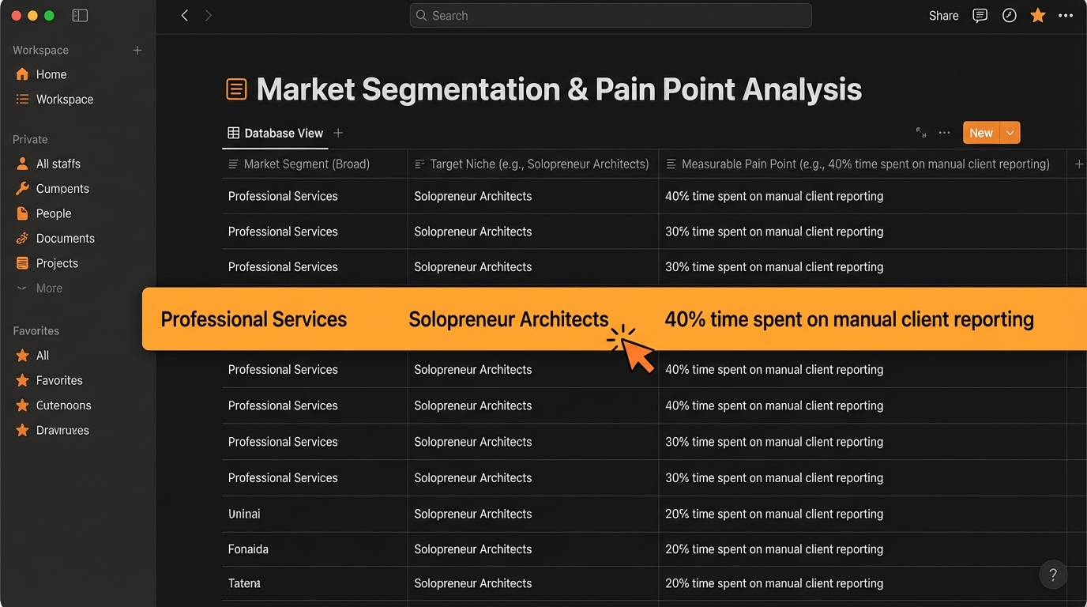This screenshot has height=607, width=1087.
Task: Click the expand full-screen arrows icon
Action: pos(921,133)
